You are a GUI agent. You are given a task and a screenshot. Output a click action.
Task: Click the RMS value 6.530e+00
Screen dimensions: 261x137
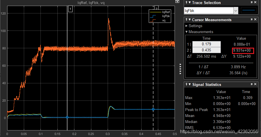pyautogui.click(x=222, y=128)
